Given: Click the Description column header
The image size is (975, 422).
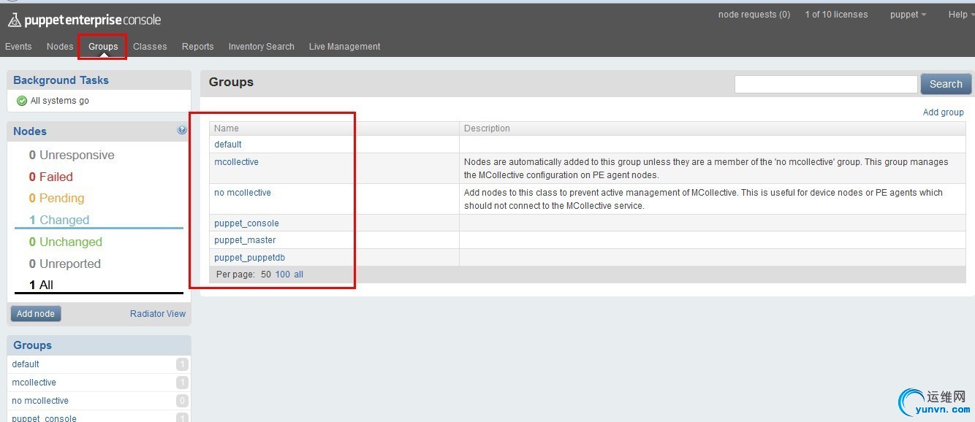Looking at the screenshot, I should (x=487, y=128).
